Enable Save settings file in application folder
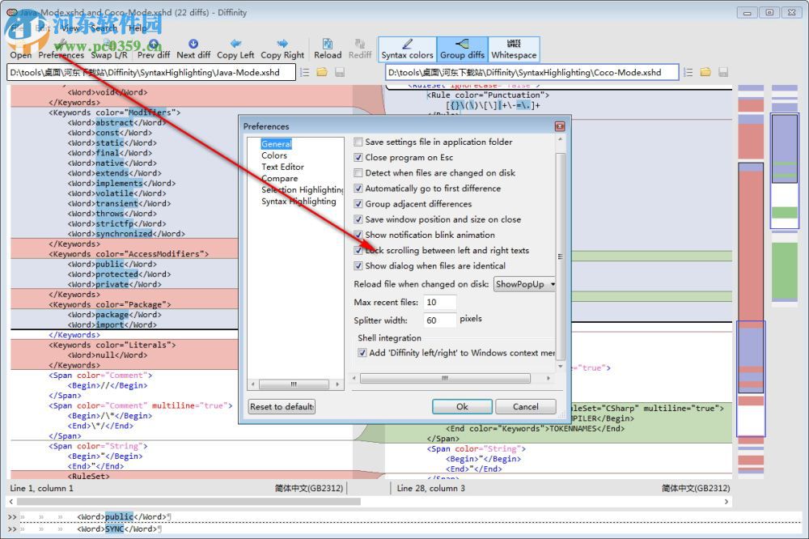 [358, 142]
